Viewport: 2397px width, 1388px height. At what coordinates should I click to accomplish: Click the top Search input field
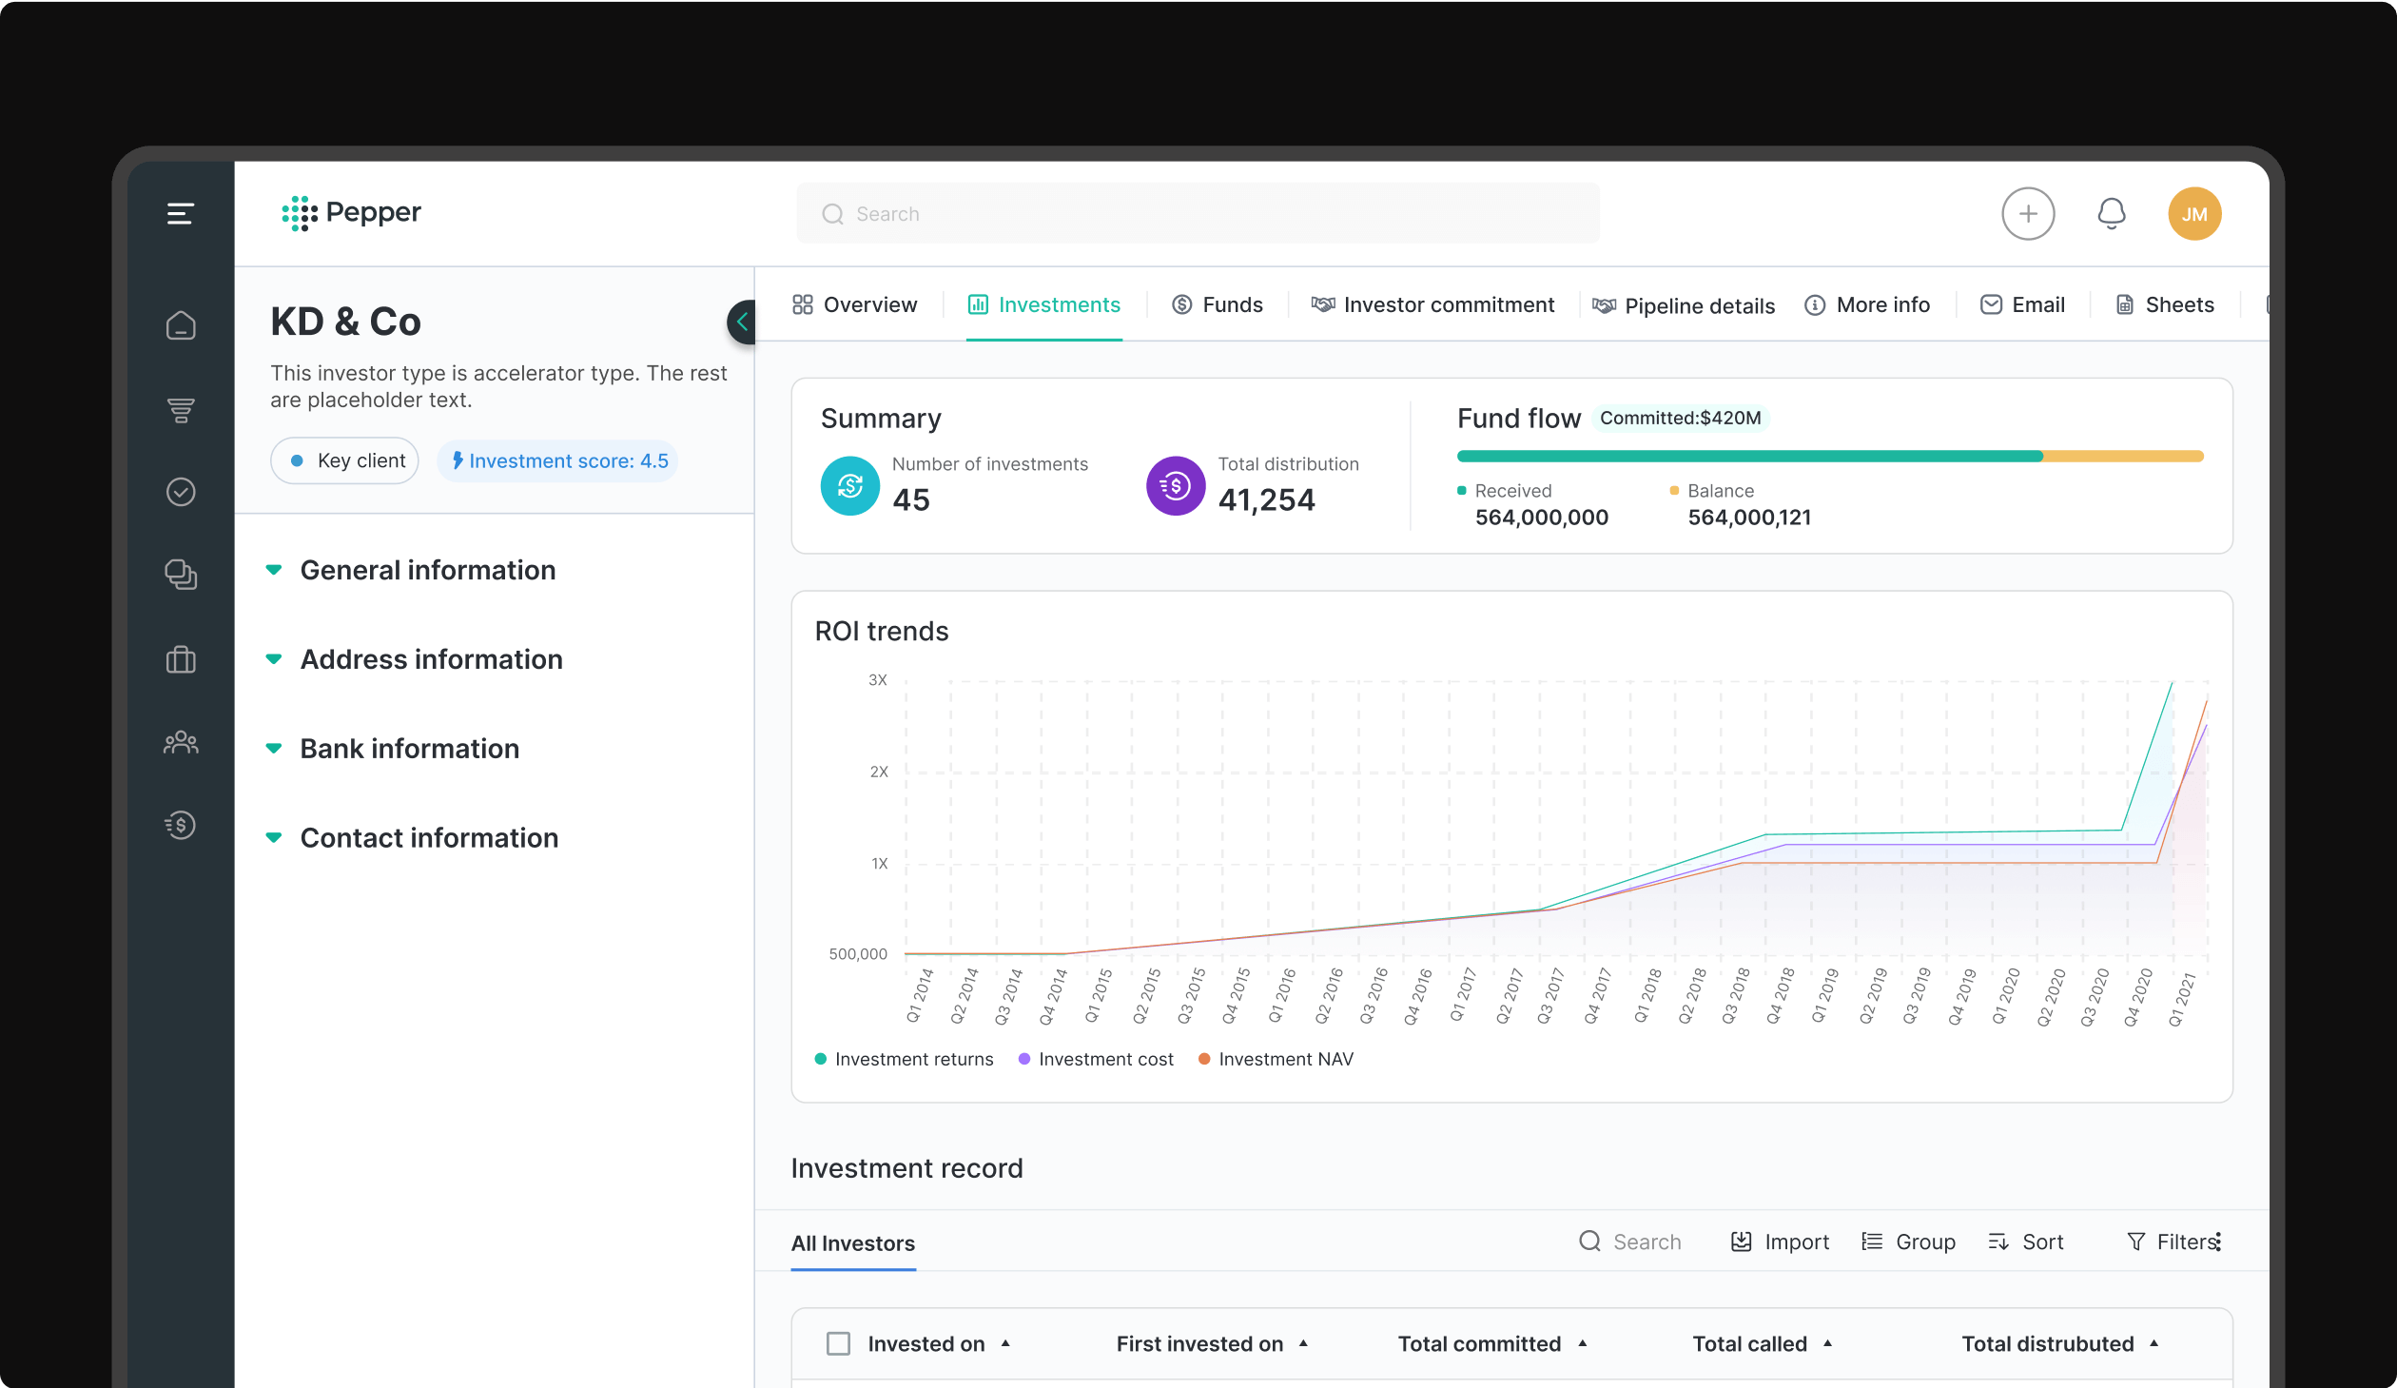1197,213
